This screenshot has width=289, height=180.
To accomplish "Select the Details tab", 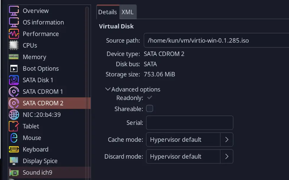I will [107, 12].
